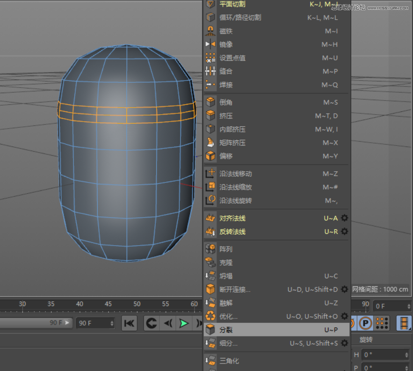Click the Mirror tool icon
The height and width of the screenshot is (371, 413).
pyautogui.click(x=210, y=44)
